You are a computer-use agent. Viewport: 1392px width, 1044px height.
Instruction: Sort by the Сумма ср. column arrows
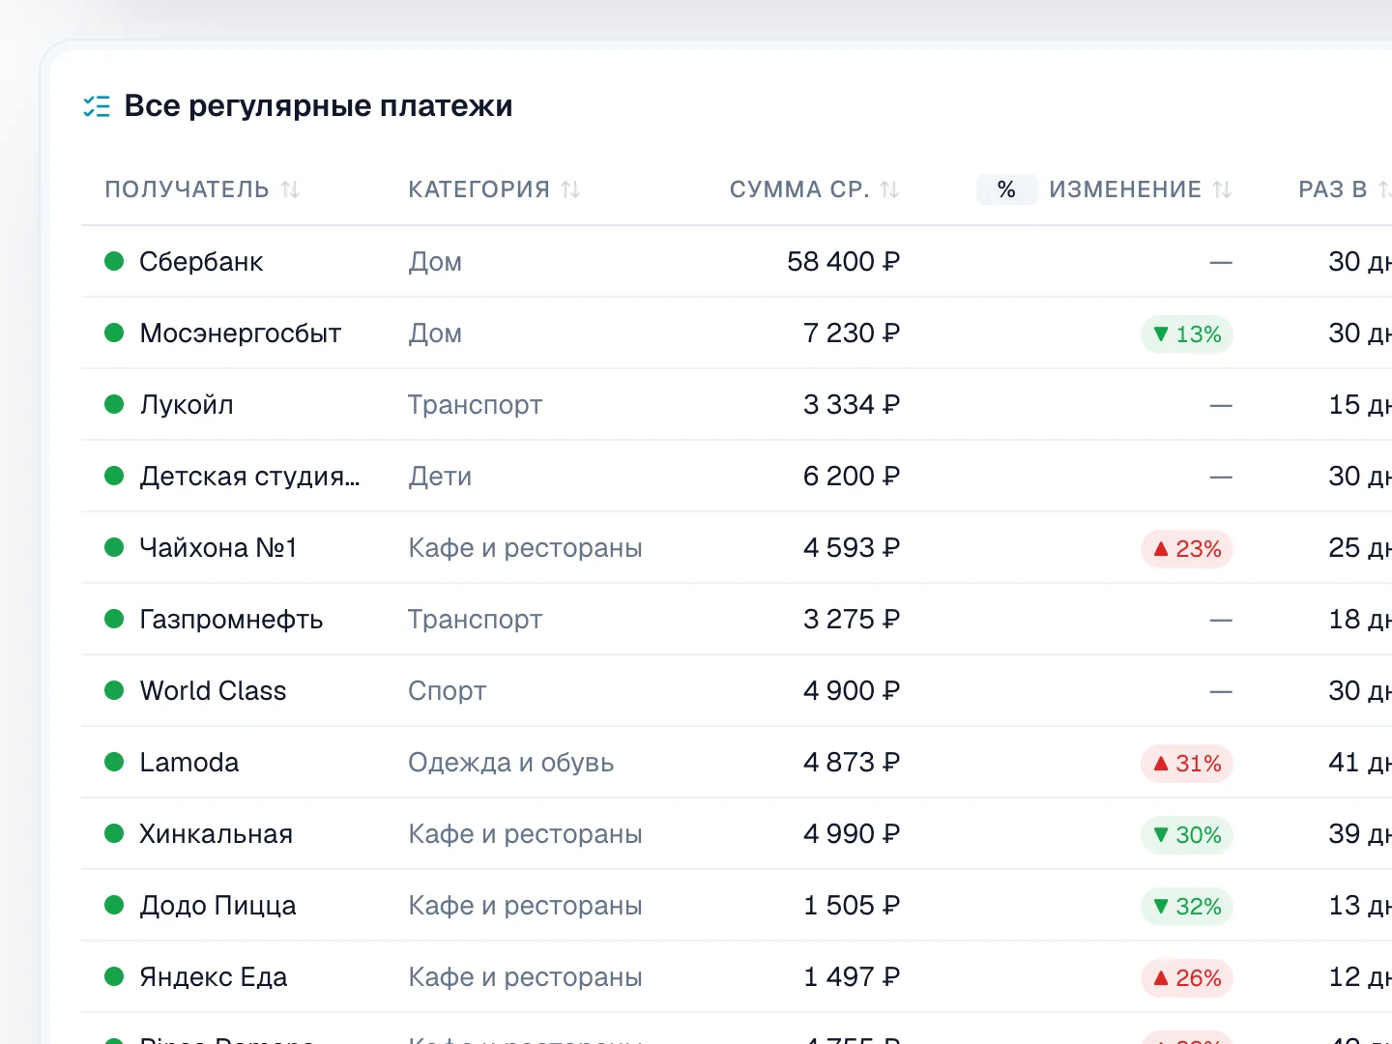pyautogui.click(x=889, y=189)
